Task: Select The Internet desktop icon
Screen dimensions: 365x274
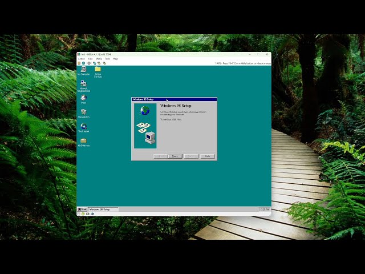Action: point(84,128)
